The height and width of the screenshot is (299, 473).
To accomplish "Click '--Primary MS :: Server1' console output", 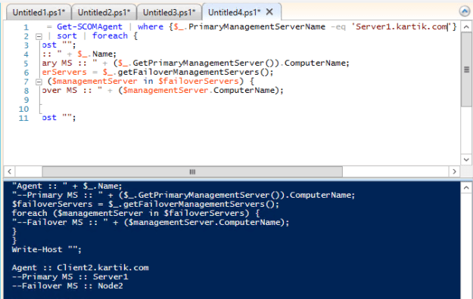I will (x=70, y=276).
